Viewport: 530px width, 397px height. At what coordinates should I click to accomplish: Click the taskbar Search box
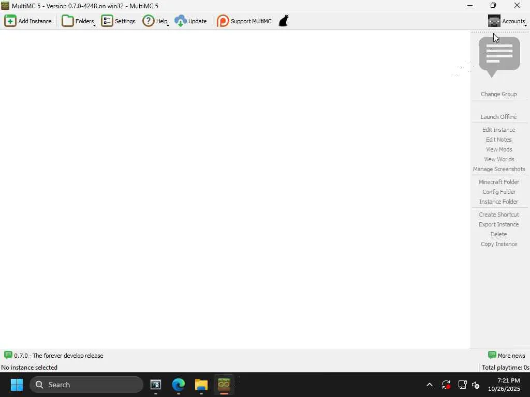pos(86,385)
